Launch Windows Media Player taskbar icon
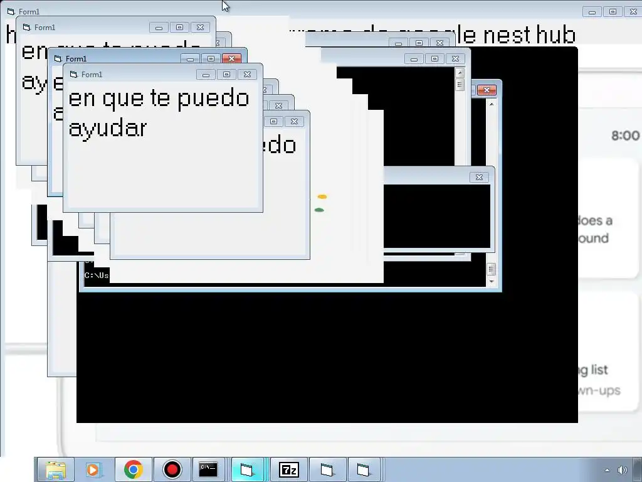 (x=94, y=469)
